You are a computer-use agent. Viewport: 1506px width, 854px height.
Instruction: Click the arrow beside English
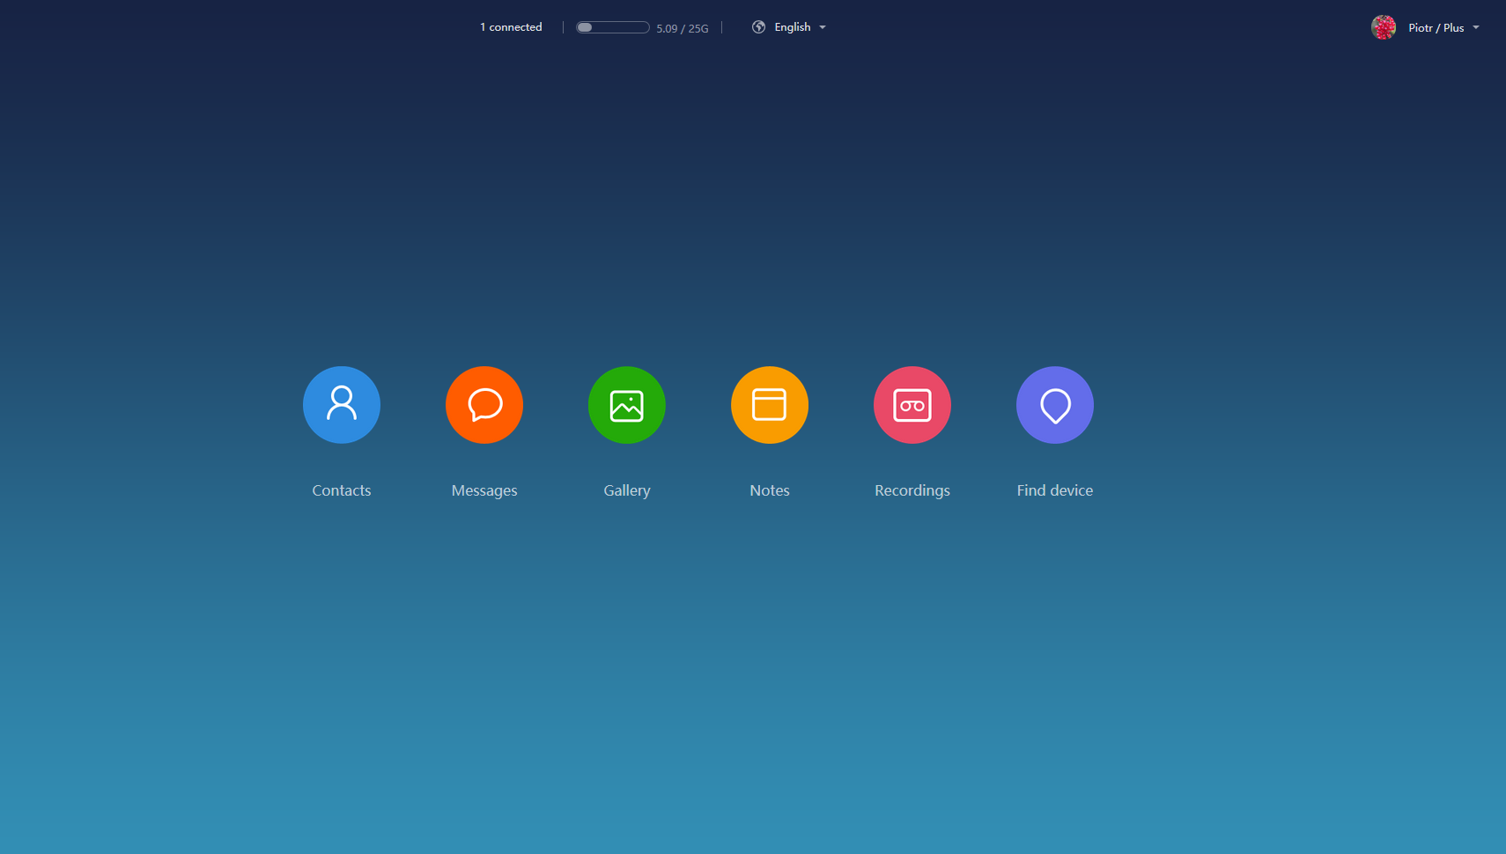823,27
